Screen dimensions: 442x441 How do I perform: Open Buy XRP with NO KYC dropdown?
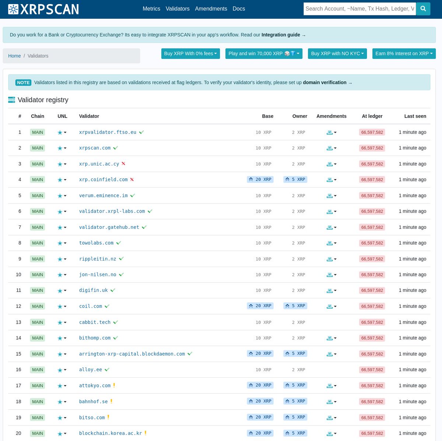click(x=337, y=54)
